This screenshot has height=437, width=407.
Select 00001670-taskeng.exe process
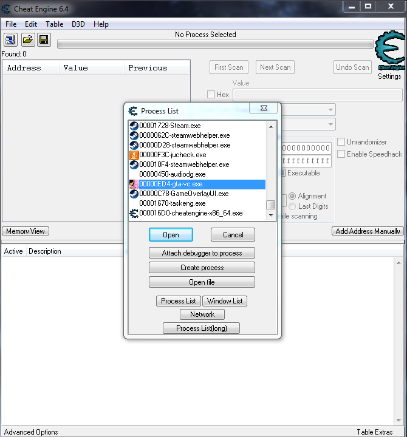pyautogui.click(x=197, y=203)
